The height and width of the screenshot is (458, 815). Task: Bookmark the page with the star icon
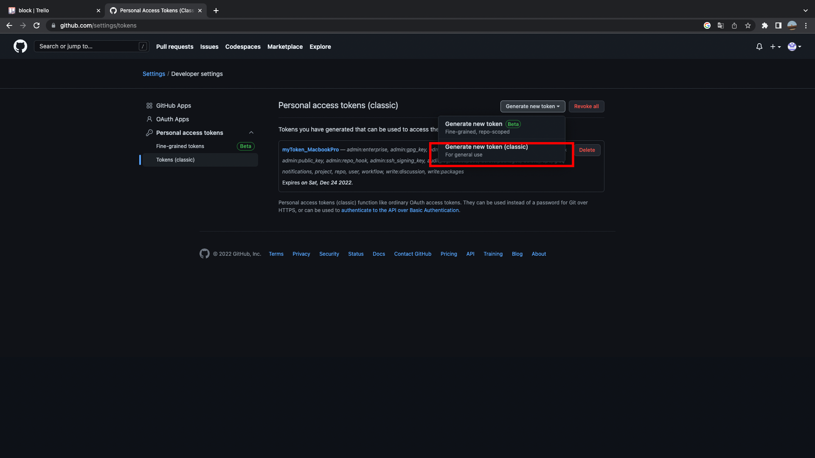tap(748, 25)
